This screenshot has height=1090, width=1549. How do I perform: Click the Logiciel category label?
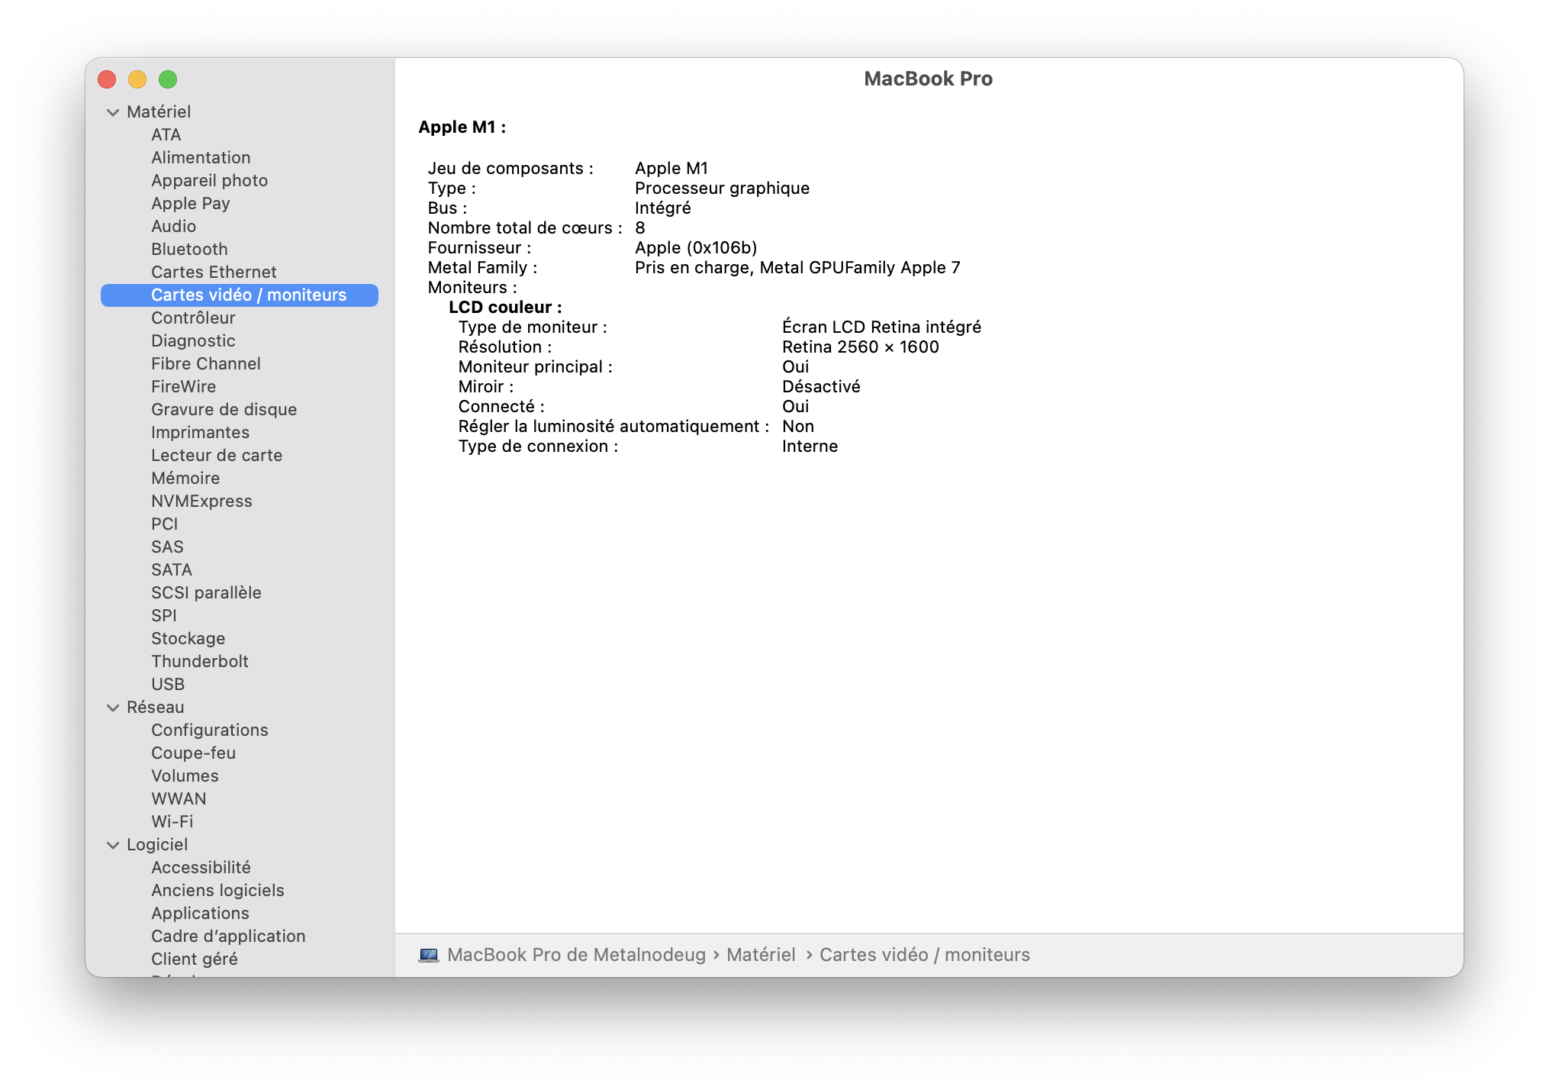tap(157, 845)
